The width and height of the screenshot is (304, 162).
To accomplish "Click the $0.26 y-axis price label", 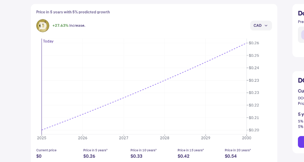I will point(254,43).
